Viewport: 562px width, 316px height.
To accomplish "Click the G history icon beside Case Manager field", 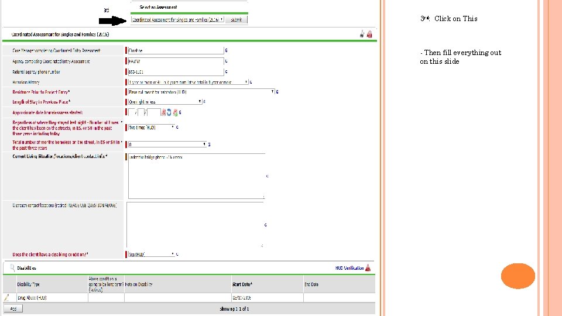I will coord(226,50).
